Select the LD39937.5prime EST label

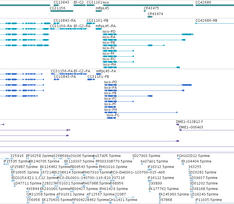point(203,178)
